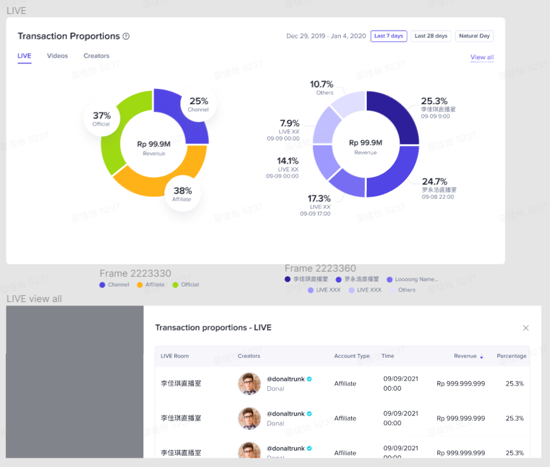Image resolution: width=550 pixels, height=467 pixels.
Task: Click the orange Affiliate legend dot
Action: (x=141, y=285)
